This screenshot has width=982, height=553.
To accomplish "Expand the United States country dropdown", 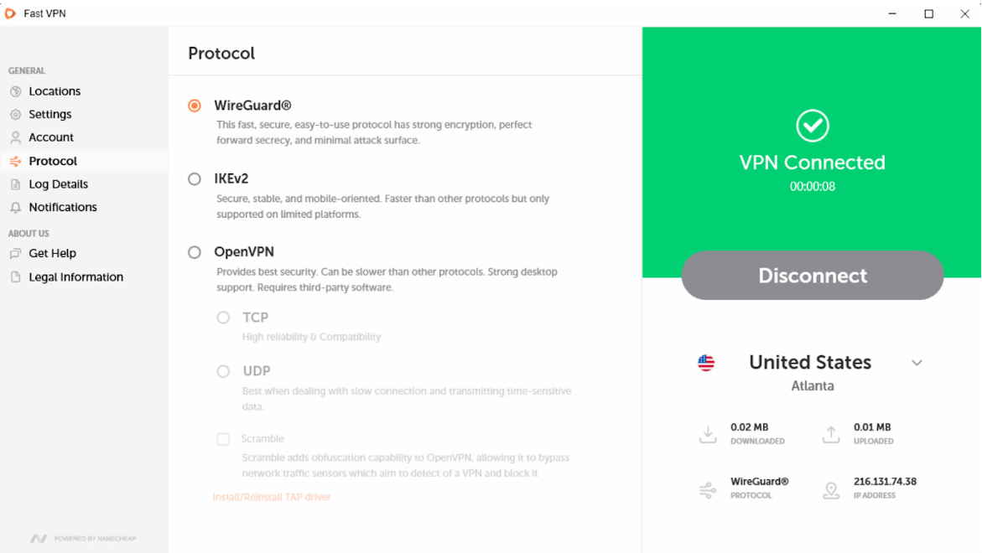I will (917, 362).
